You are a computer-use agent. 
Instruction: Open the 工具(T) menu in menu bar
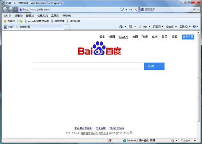55,16
